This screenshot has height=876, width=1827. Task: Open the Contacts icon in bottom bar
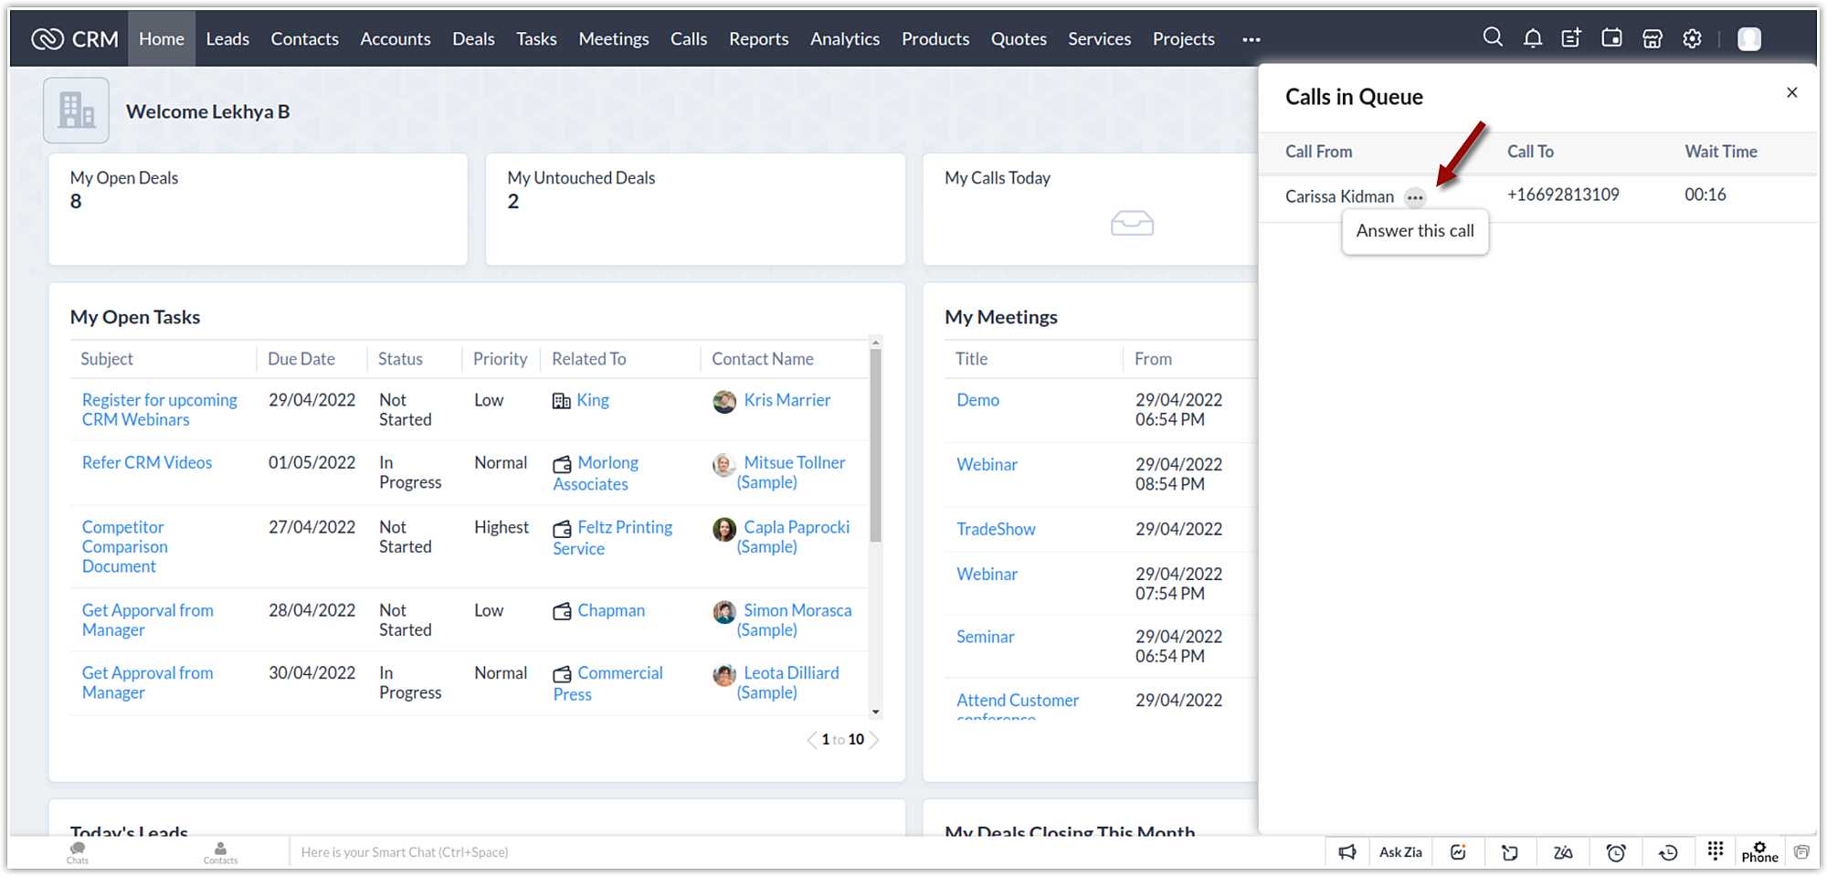pyautogui.click(x=220, y=852)
